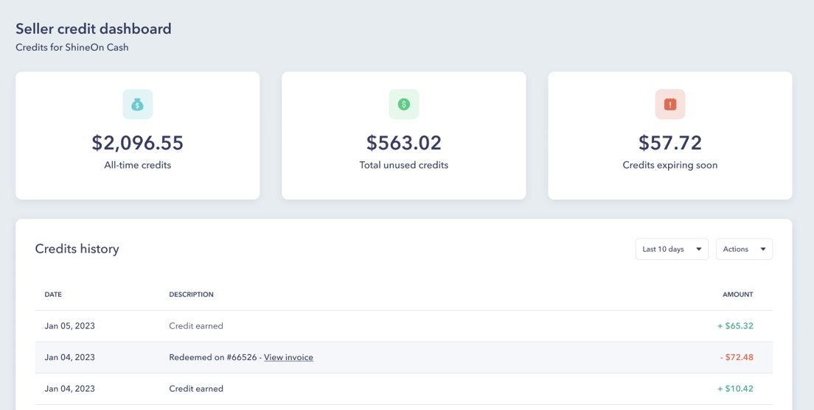The image size is (814, 410).
Task: Click the money bag icon above All-time credits
Action: pyautogui.click(x=138, y=105)
